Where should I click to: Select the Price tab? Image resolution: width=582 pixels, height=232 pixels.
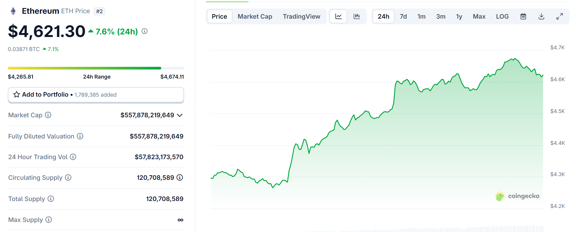(219, 16)
